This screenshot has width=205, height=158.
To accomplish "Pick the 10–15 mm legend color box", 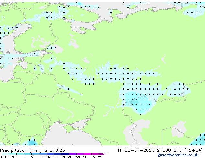I will [43, 154].
